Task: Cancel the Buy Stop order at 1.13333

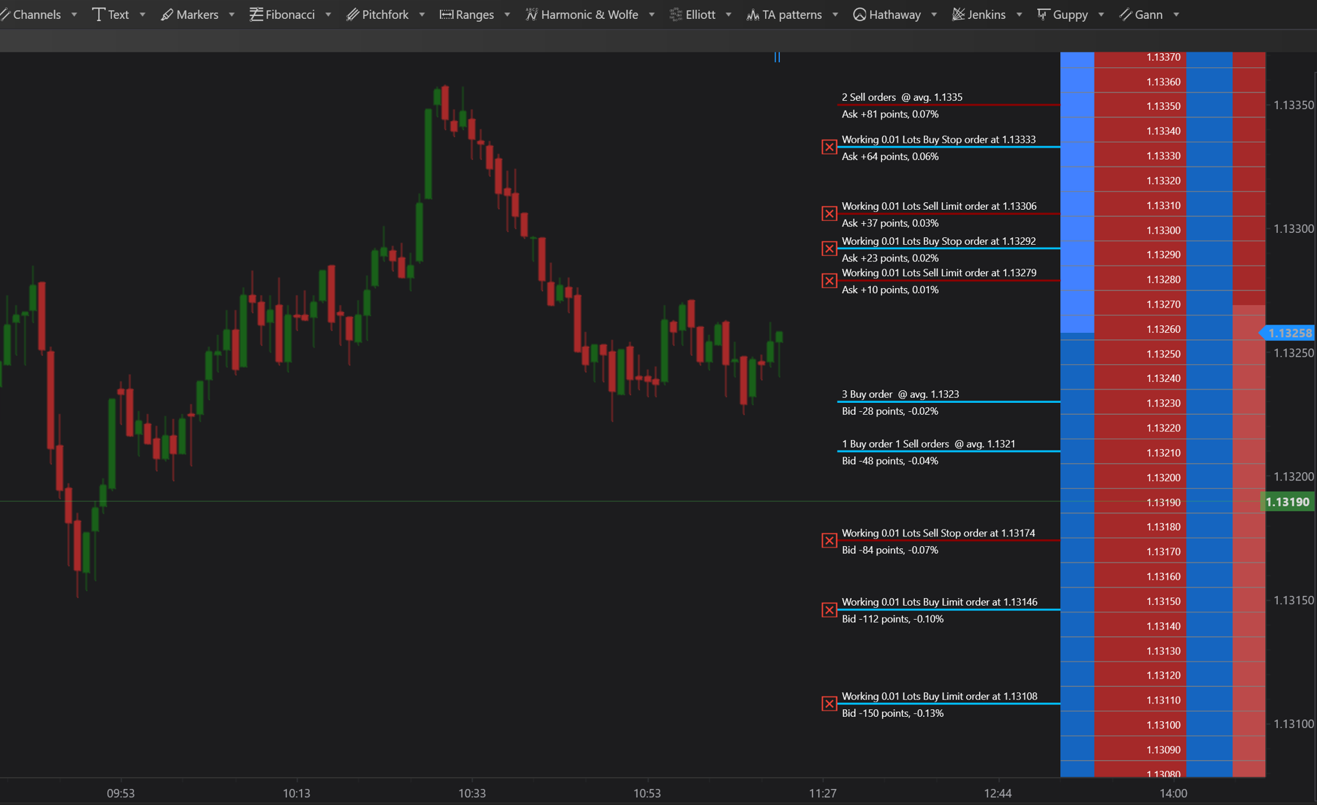Action: tap(829, 147)
